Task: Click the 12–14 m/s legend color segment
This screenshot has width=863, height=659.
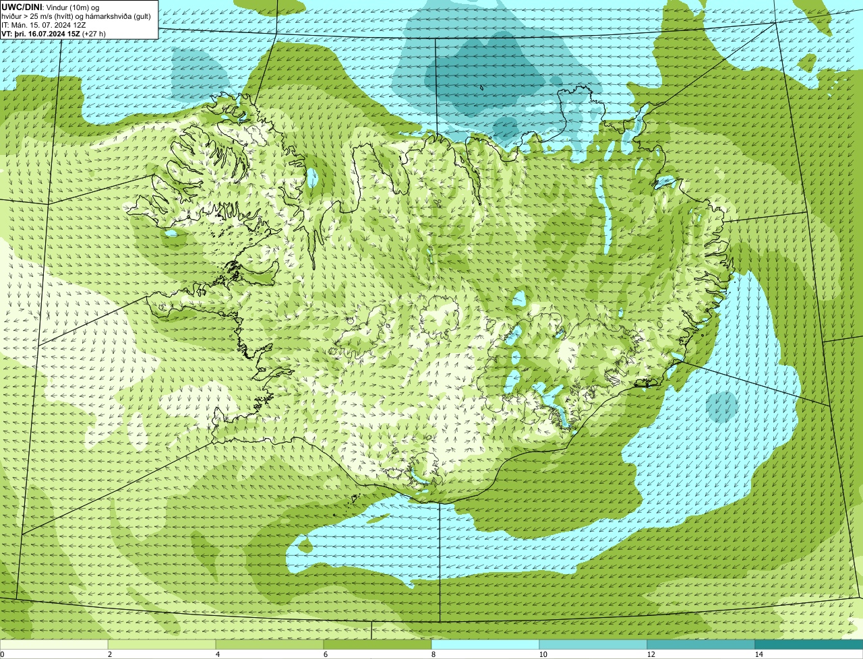Action: coord(701,644)
